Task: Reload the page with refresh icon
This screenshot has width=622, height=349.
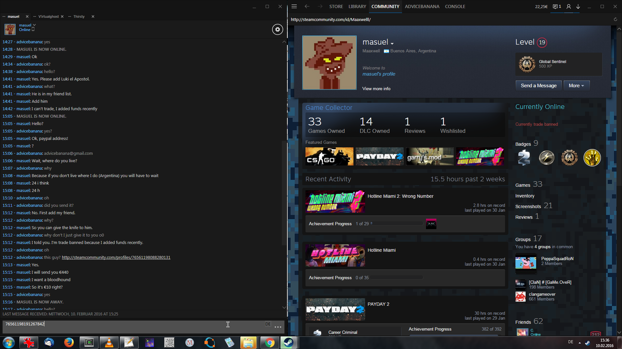Action: pos(615,19)
